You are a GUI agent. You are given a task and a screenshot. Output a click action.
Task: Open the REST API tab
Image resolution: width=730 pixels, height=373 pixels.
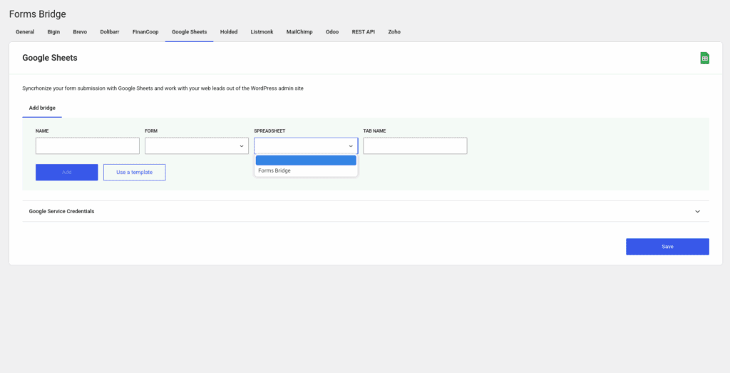pos(363,32)
